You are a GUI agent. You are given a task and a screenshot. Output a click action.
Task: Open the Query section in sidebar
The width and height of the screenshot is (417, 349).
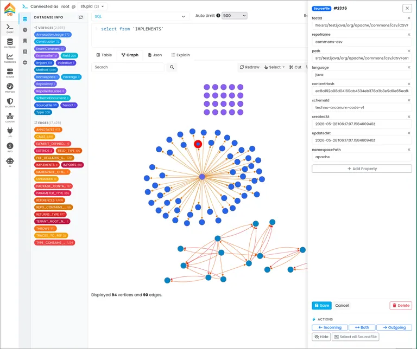click(x=10, y=28)
